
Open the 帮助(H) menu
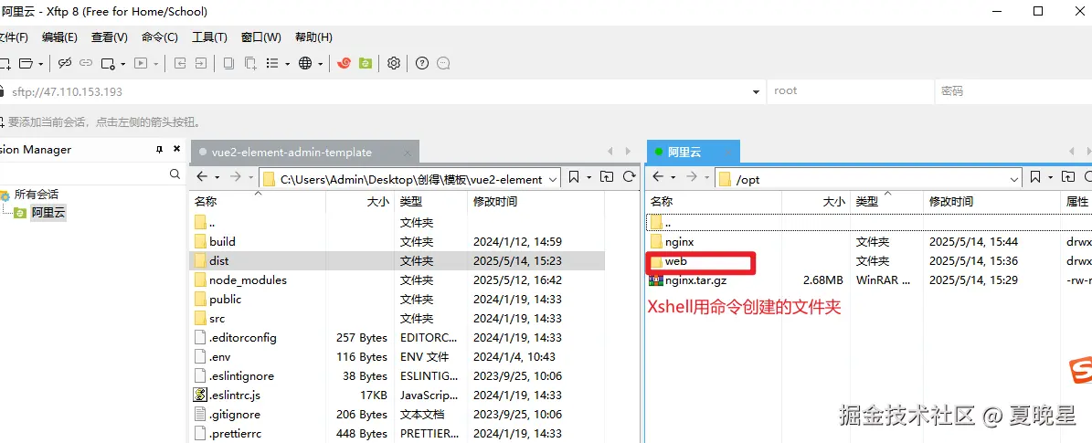313,37
